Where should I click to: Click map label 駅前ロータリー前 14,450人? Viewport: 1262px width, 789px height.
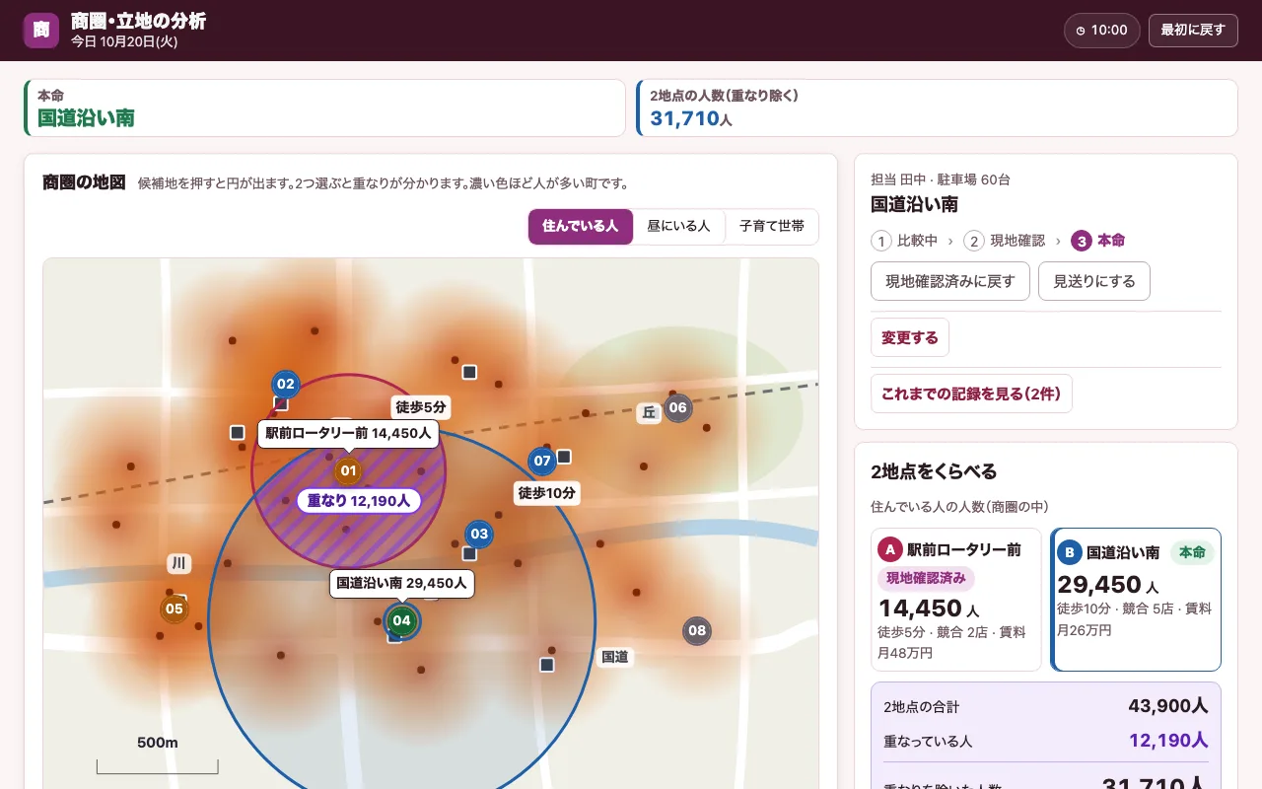click(348, 433)
